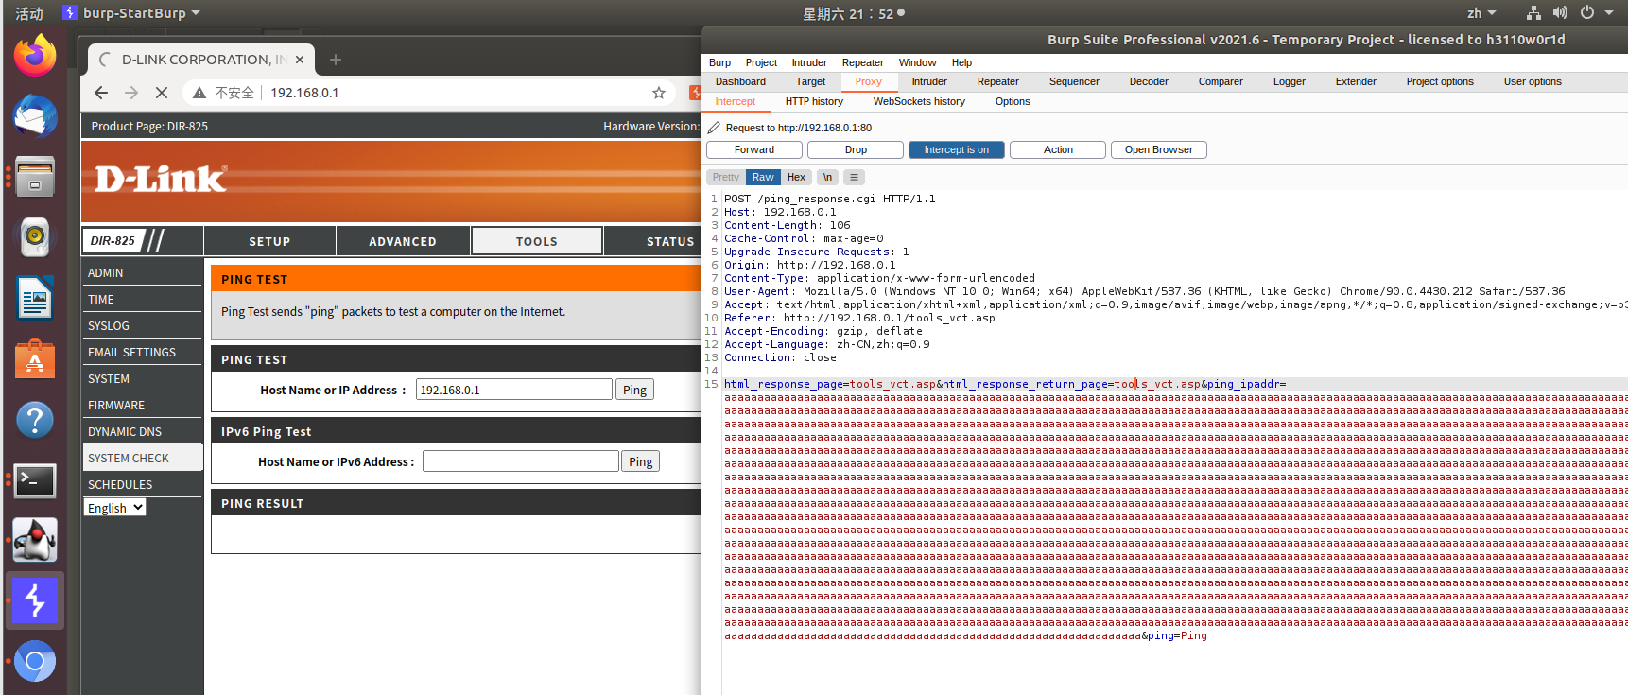Click the Open Browser button
The height and width of the screenshot is (695, 1628).
(1159, 149)
